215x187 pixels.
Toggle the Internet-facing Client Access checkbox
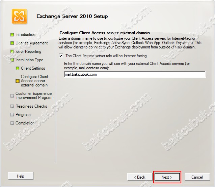coord(61,56)
